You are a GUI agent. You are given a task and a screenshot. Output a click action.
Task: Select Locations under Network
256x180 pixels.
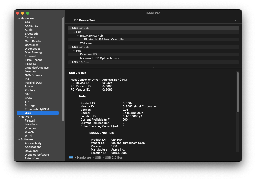pyautogui.click(x=31, y=124)
